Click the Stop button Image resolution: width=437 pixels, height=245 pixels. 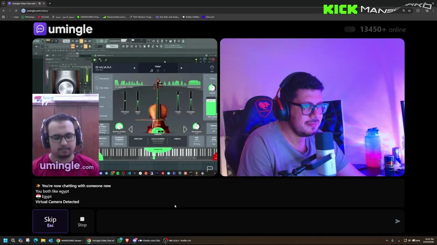pos(82,222)
